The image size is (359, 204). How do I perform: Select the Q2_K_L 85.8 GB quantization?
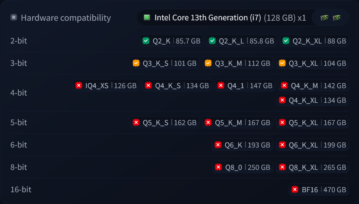(x=241, y=41)
